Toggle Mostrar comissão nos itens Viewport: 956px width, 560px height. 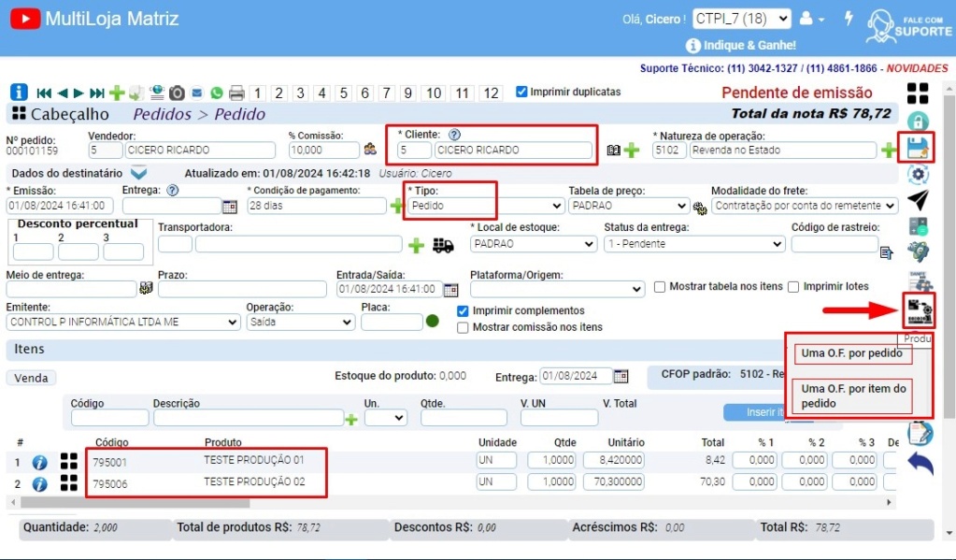pos(463,325)
